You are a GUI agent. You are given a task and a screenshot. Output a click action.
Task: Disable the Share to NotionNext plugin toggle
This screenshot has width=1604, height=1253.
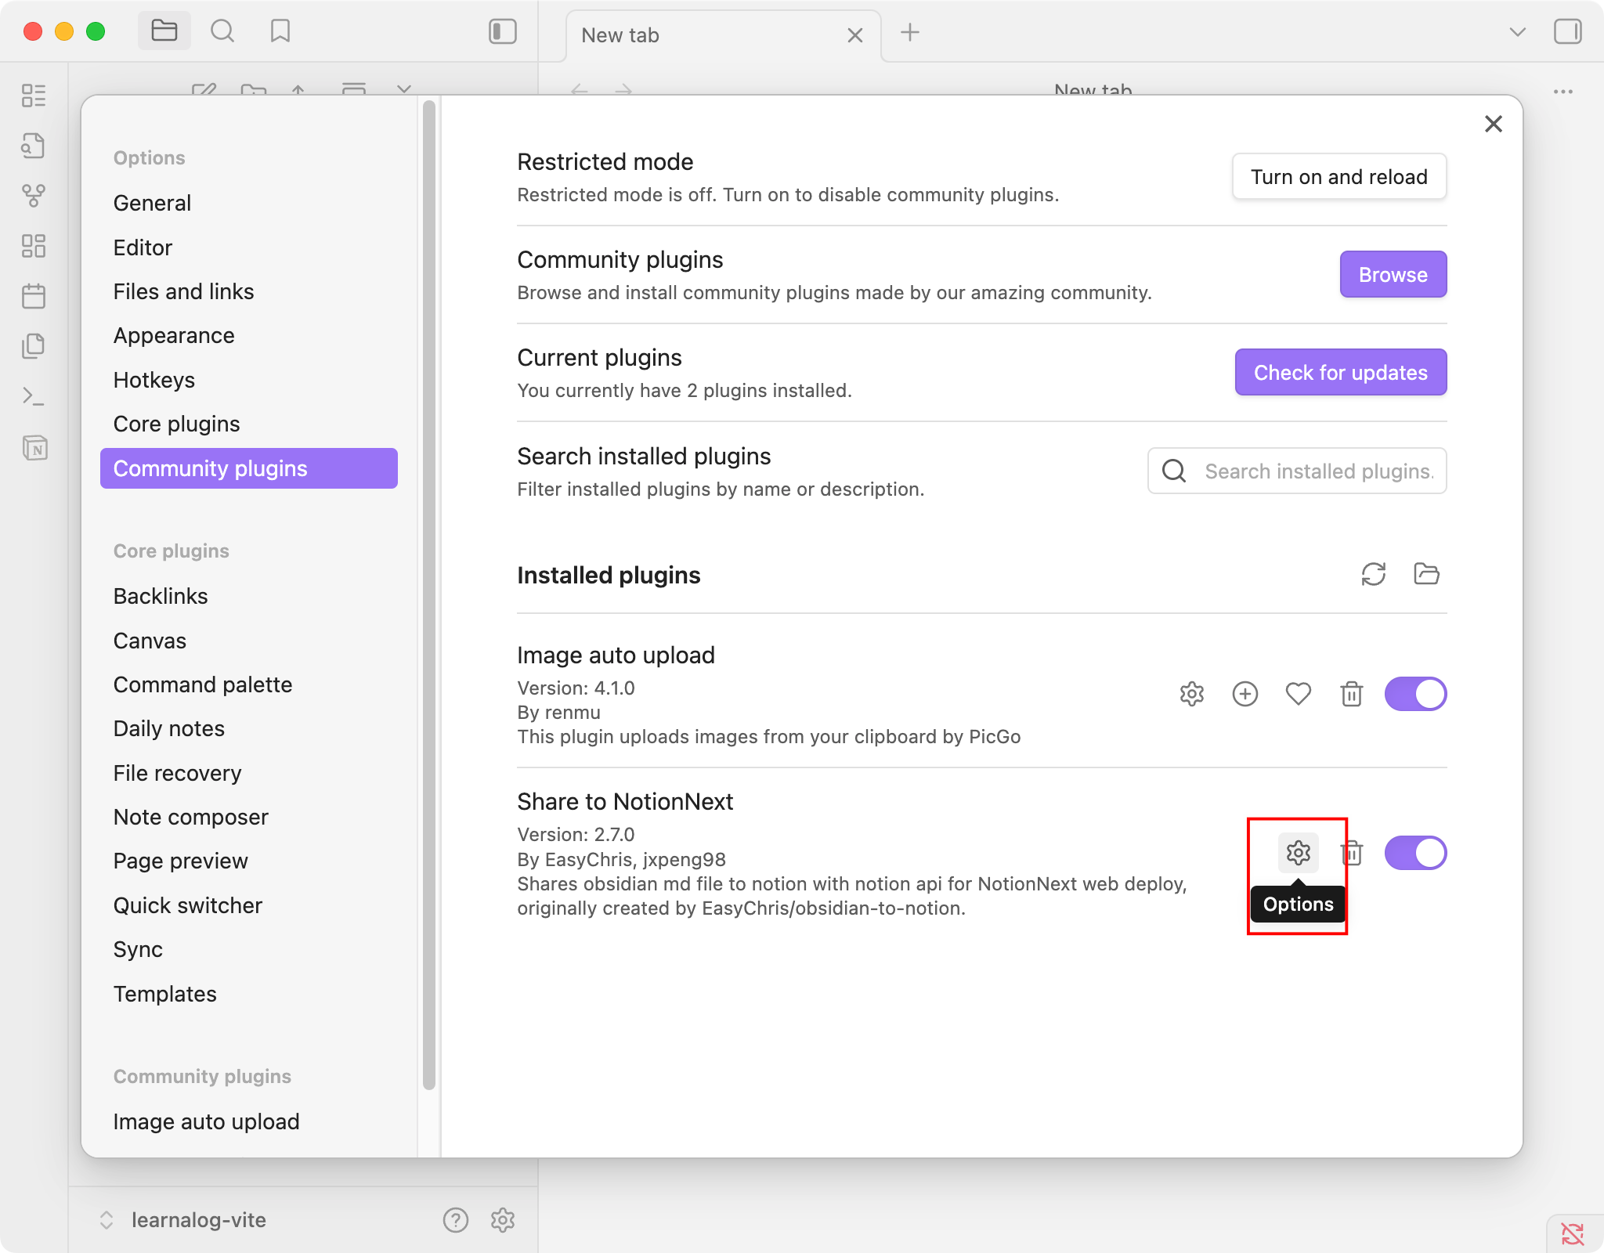tap(1418, 853)
